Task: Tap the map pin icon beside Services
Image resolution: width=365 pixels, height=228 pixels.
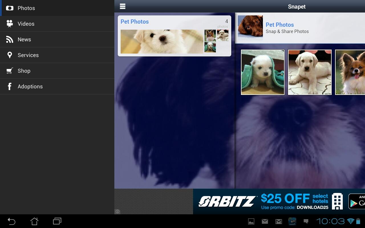Action: (x=10, y=55)
